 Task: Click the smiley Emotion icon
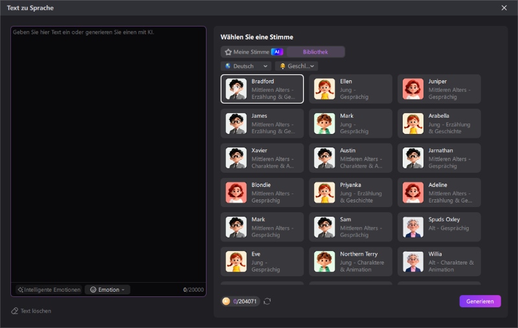coord(93,290)
